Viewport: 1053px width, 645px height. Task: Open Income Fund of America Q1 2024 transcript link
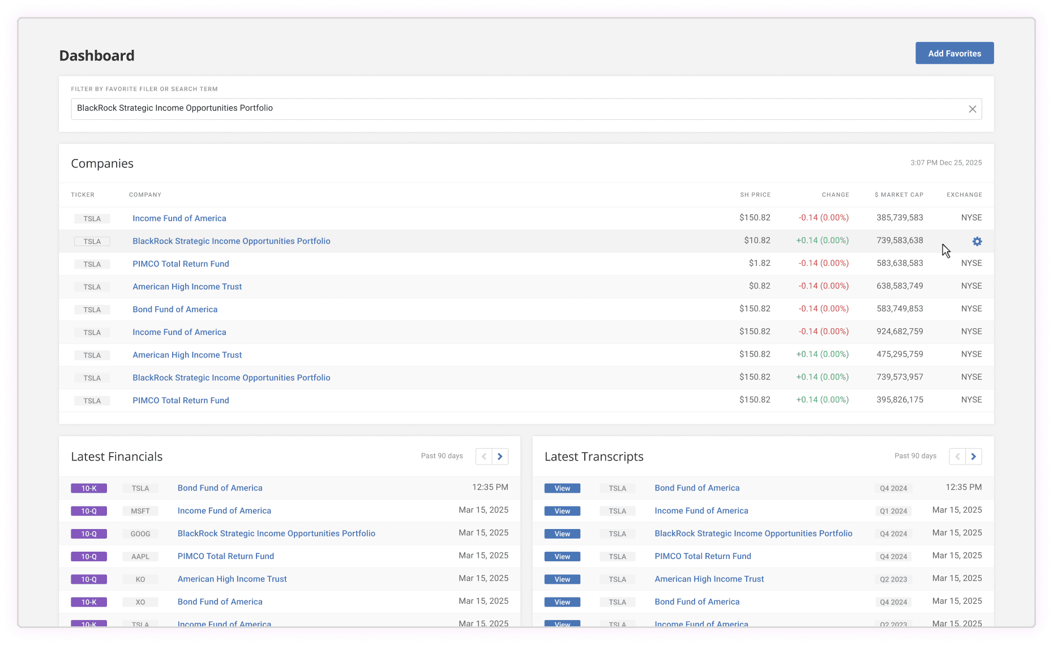(701, 510)
